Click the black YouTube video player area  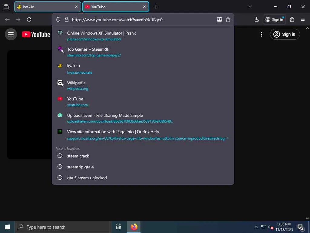[x=30, y=105]
